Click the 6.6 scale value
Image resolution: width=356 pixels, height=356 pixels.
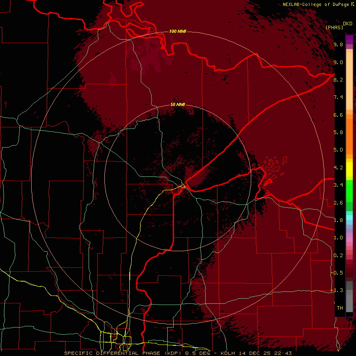coord(338,115)
